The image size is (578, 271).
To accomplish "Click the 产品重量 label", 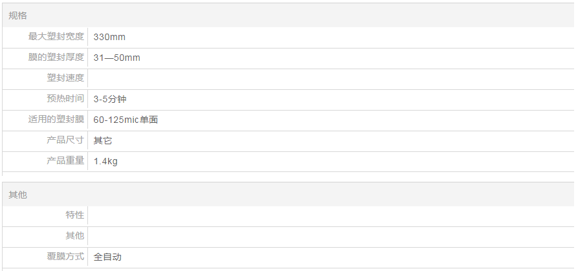I will [65, 161].
